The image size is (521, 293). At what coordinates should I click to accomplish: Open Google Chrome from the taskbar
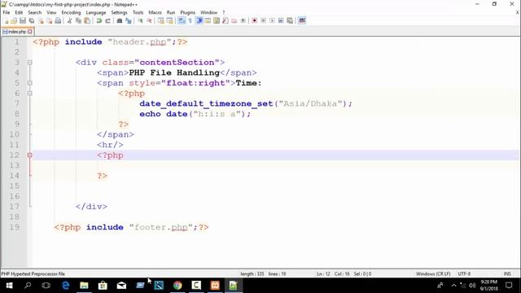pos(177,286)
